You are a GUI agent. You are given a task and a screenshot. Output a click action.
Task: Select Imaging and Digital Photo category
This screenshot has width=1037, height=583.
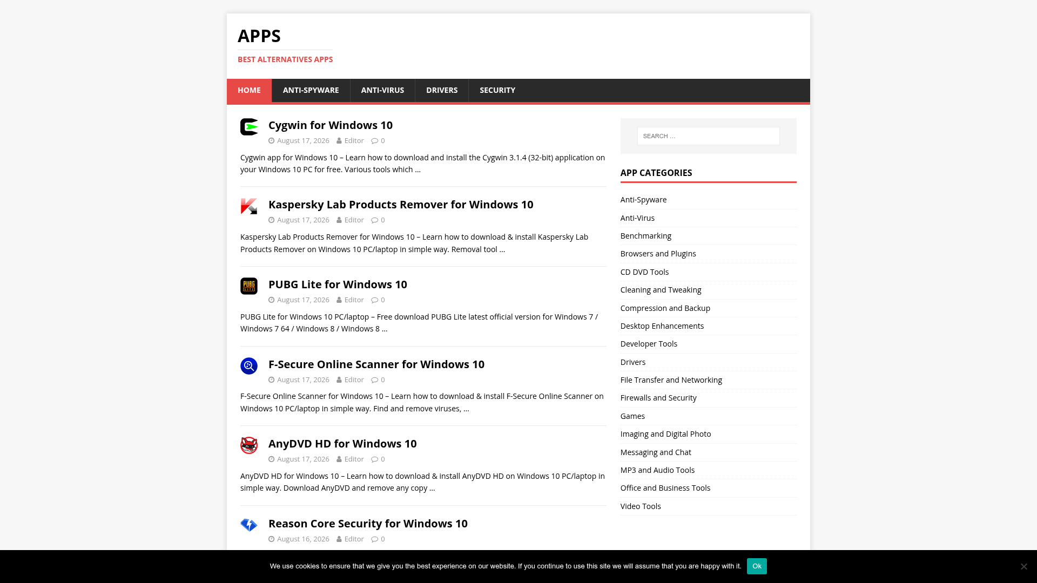point(665,434)
